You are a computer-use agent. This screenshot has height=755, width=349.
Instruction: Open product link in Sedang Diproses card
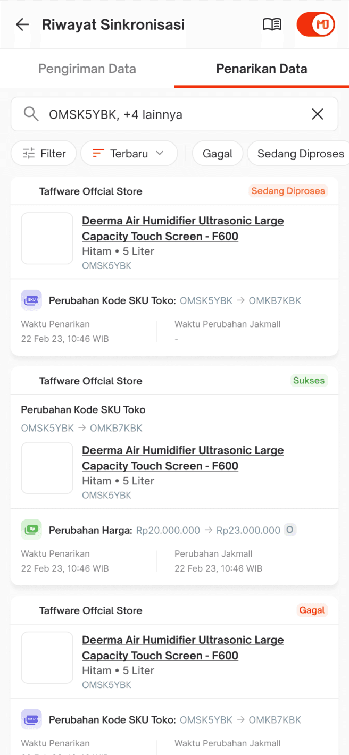182,229
